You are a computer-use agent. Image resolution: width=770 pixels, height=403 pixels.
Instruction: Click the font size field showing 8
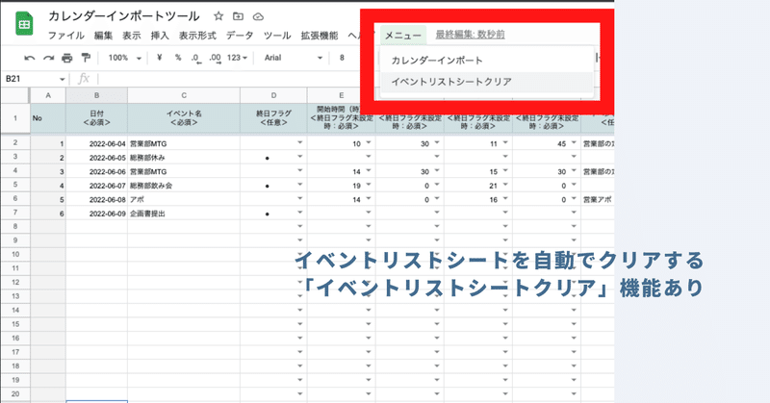(342, 58)
